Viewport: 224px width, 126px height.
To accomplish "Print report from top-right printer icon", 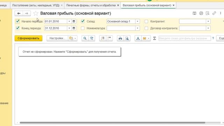I will pos(201,13).
